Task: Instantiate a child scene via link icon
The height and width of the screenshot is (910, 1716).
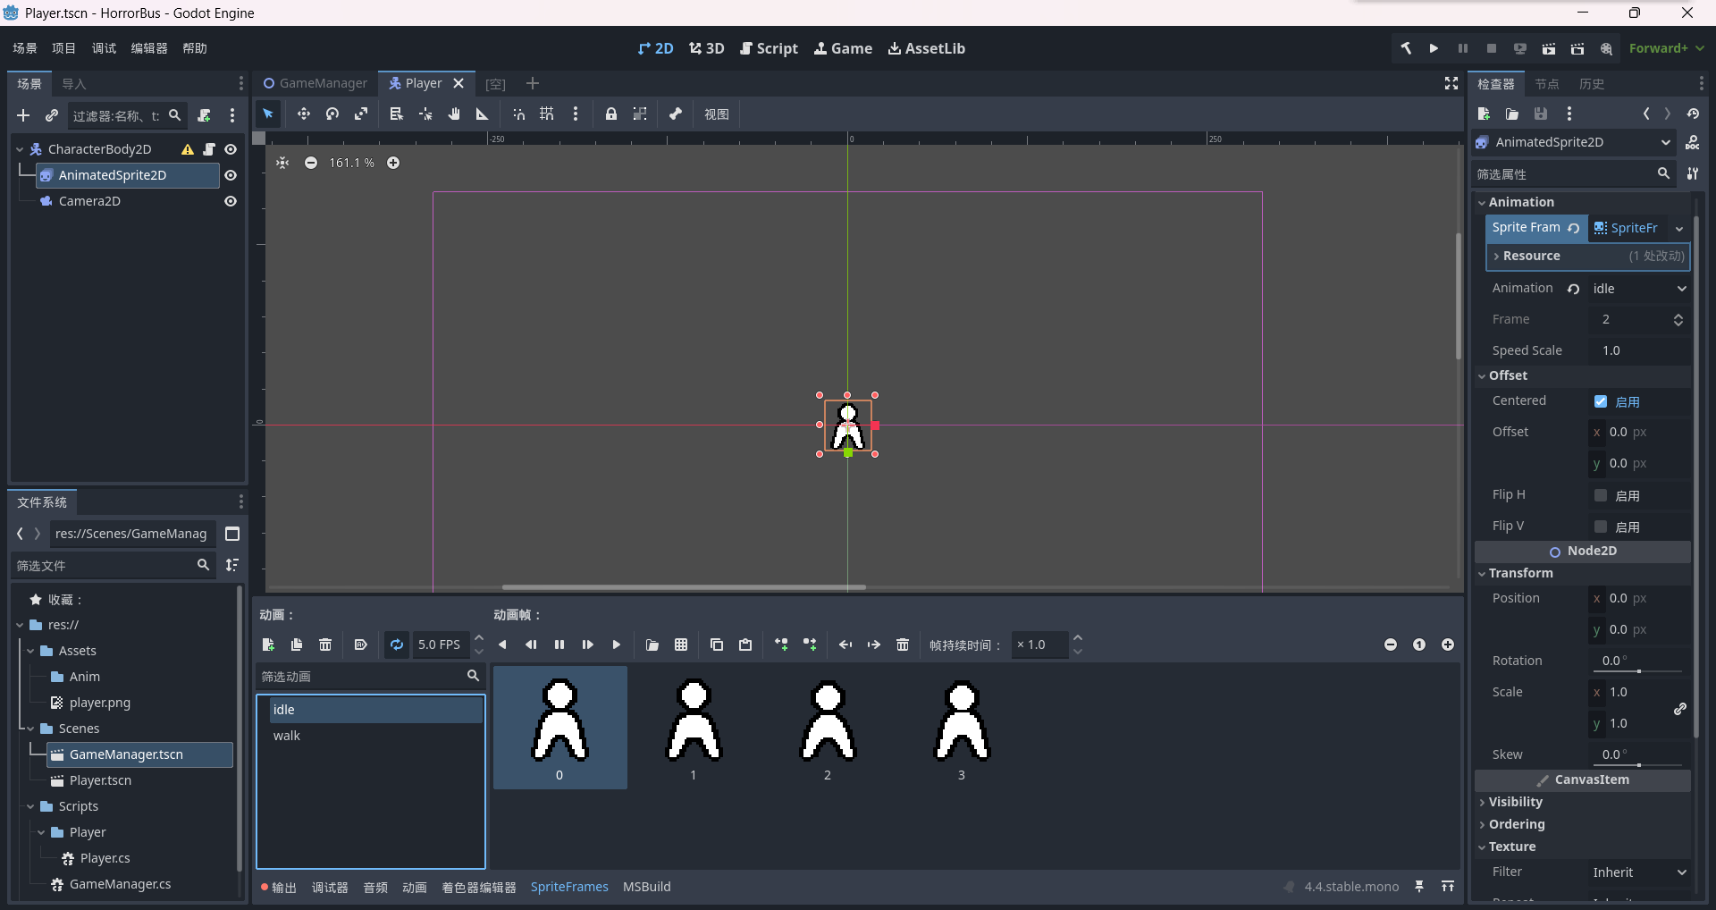Action: pyautogui.click(x=52, y=115)
